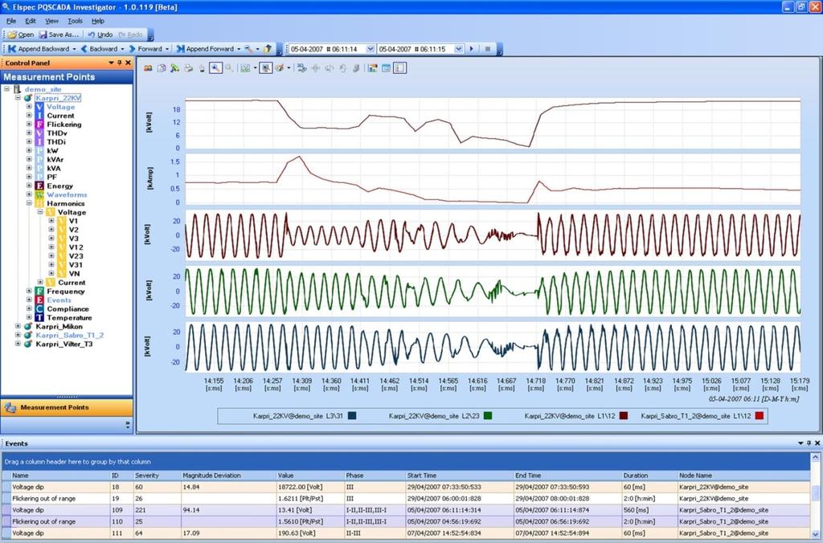The image size is (823, 543).
Task: Select the Energy tree item
Action: click(x=59, y=186)
